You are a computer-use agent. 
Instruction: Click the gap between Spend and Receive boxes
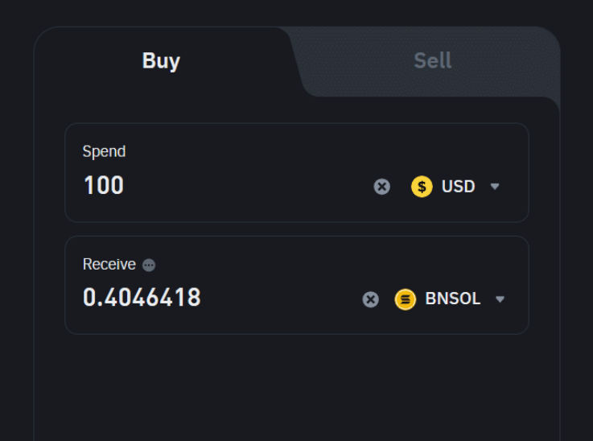[296, 229]
